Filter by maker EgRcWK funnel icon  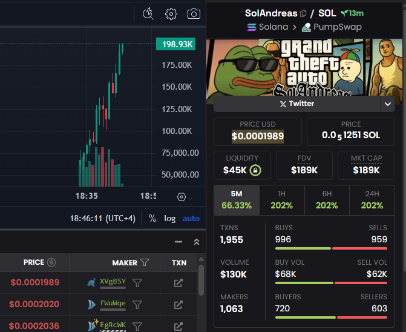click(137, 327)
